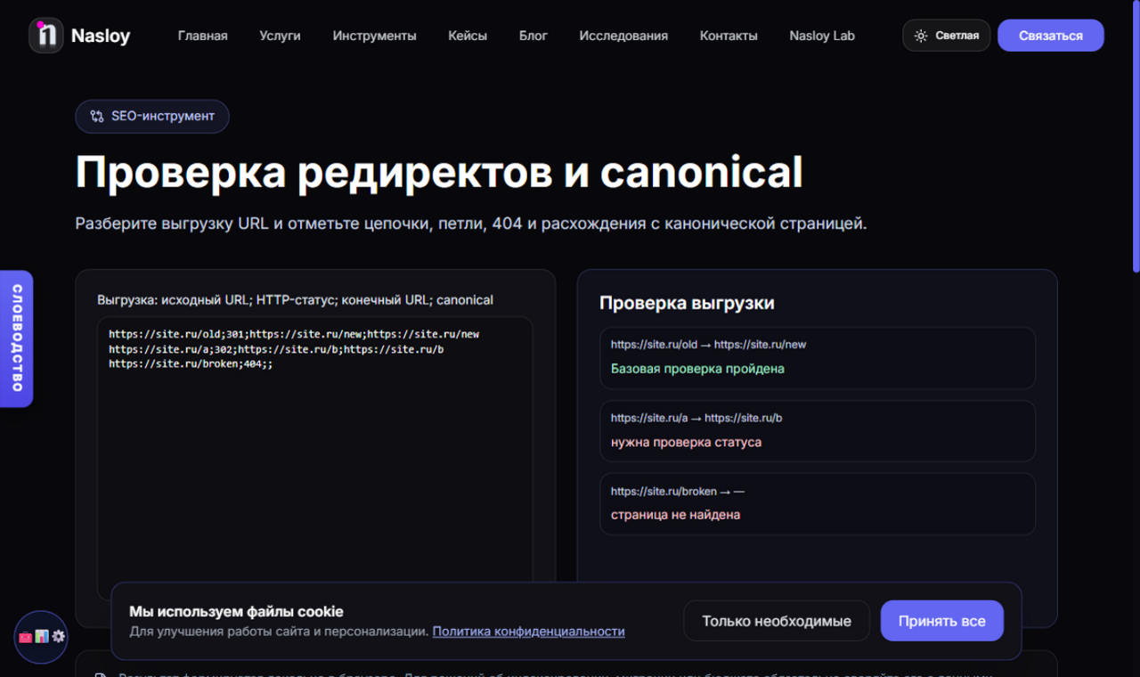Open the Политика конфиденциальности link
The image size is (1140, 677).
(x=529, y=632)
